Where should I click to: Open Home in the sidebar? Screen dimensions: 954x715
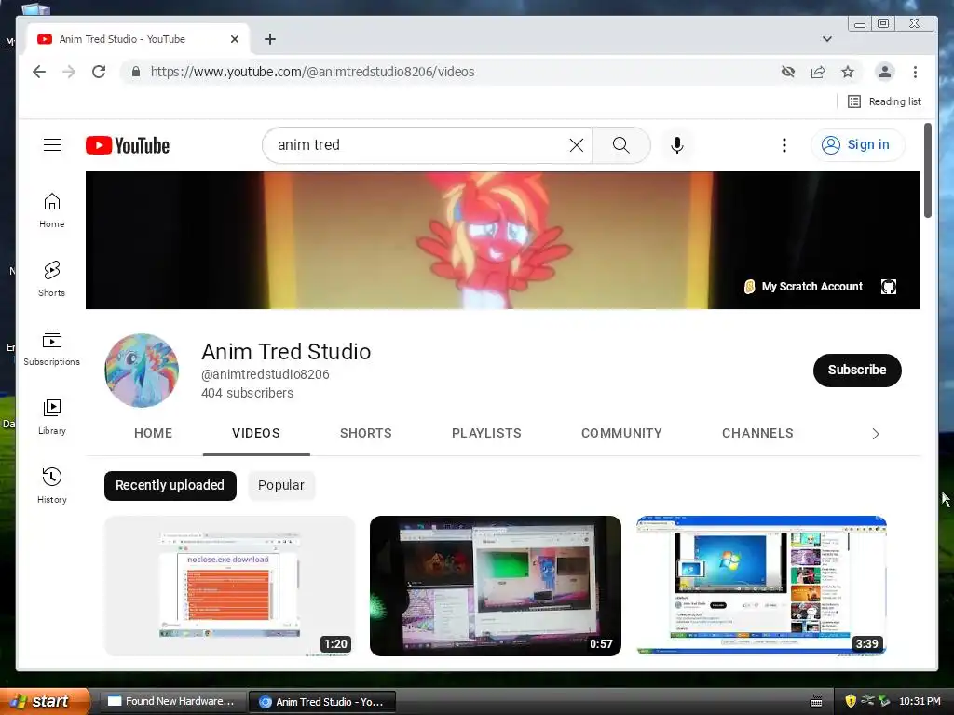[52, 209]
